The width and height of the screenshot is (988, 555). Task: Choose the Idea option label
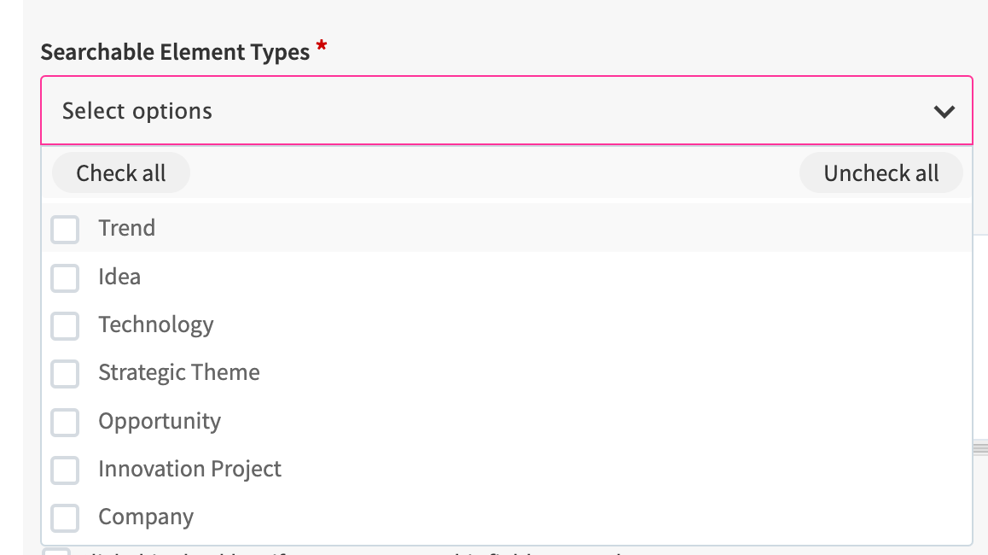119,277
